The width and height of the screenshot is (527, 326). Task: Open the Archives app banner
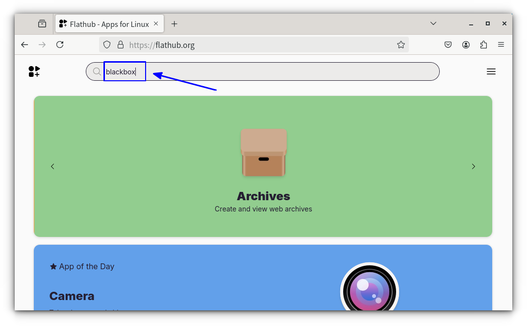(x=263, y=166)
